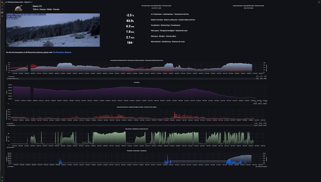The image size is (321, 182).
Task: Click the Alerting bell icon
Action: click(x=2, y=16)
